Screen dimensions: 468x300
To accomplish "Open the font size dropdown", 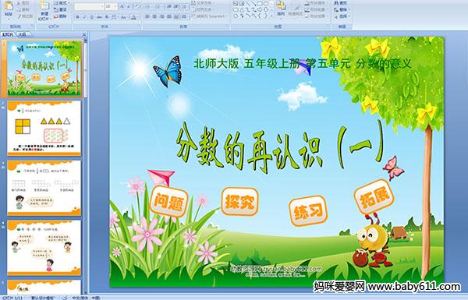I will point(115,6).
